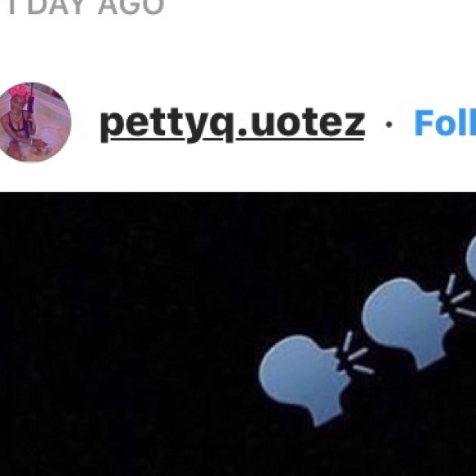Click the word "AGO" in the timestamp
The image size is (476, 476).
(x=131, y=7)
